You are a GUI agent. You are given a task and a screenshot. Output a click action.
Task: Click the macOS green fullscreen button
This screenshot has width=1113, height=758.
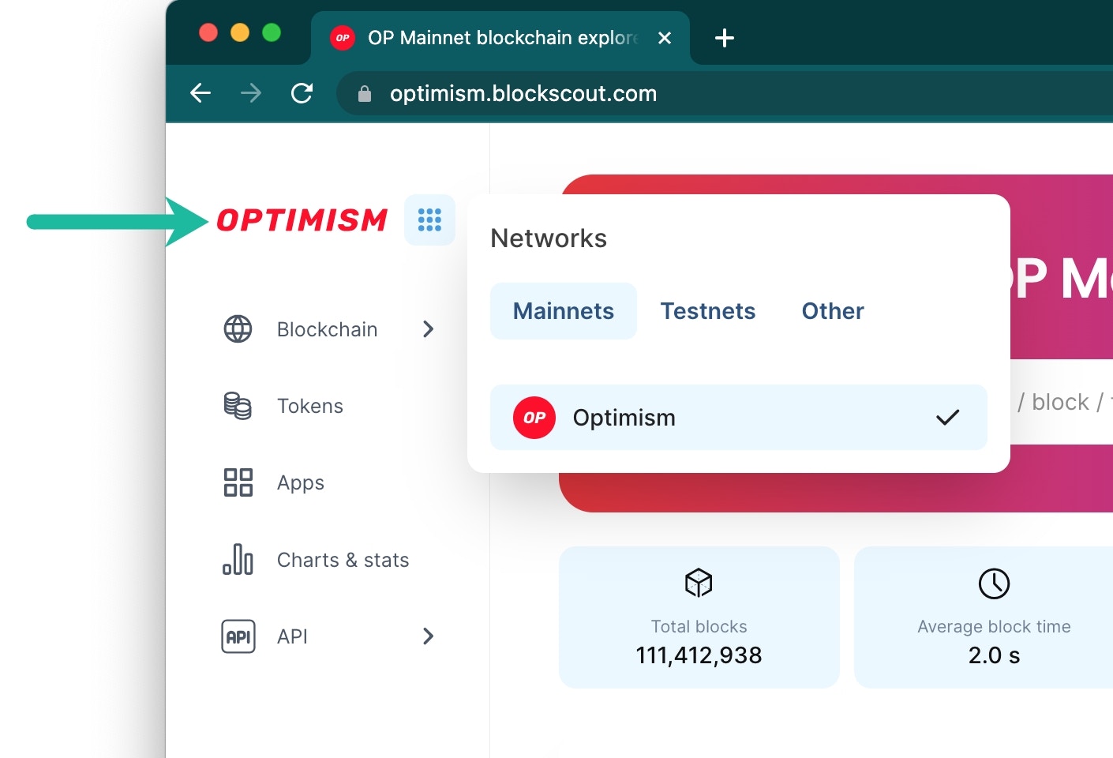point(272,32)
